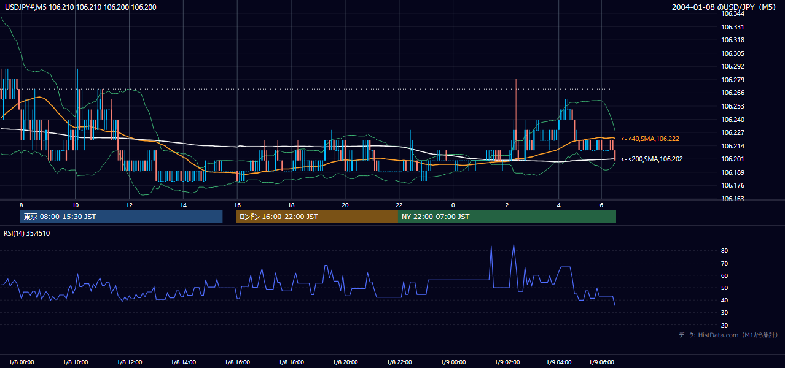
Task: Click price axis label 106.318
Action: click(733, 40)
